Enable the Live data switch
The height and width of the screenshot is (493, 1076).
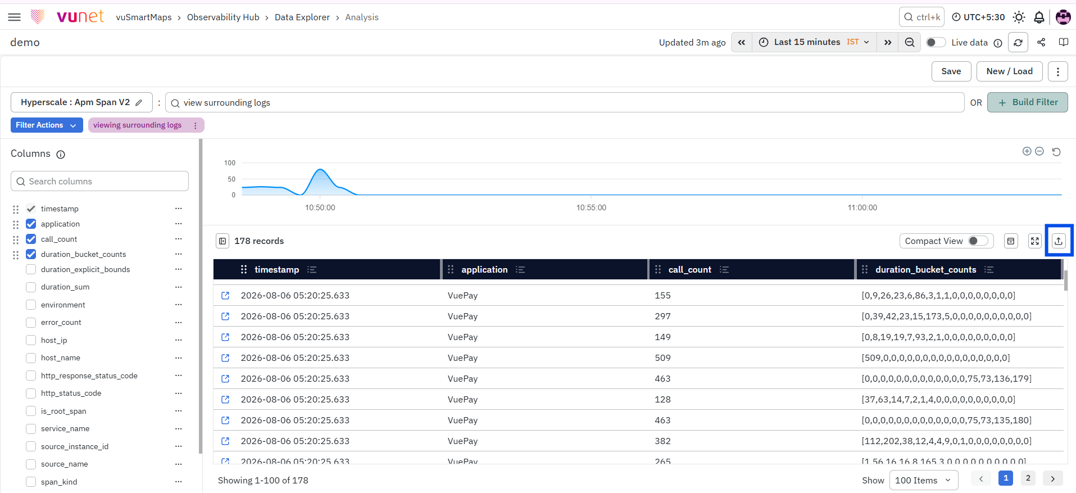[936, 43]
